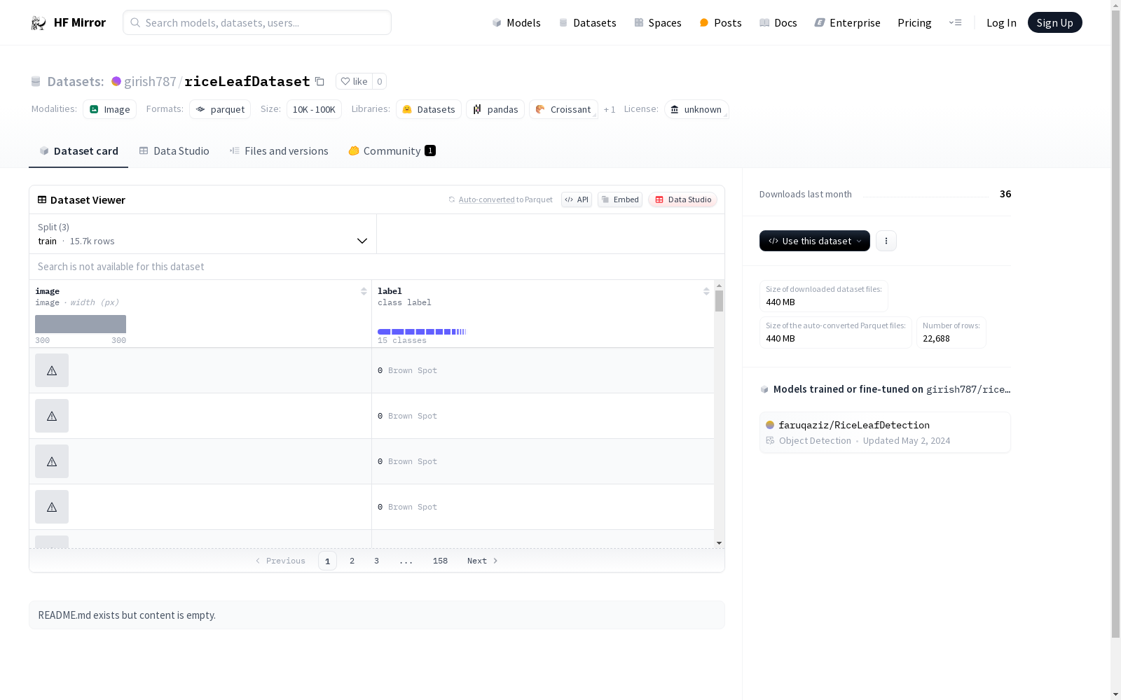Click the Croissant library tag
The width and height of the screenshot is (1121, 700).
(563, 109)
